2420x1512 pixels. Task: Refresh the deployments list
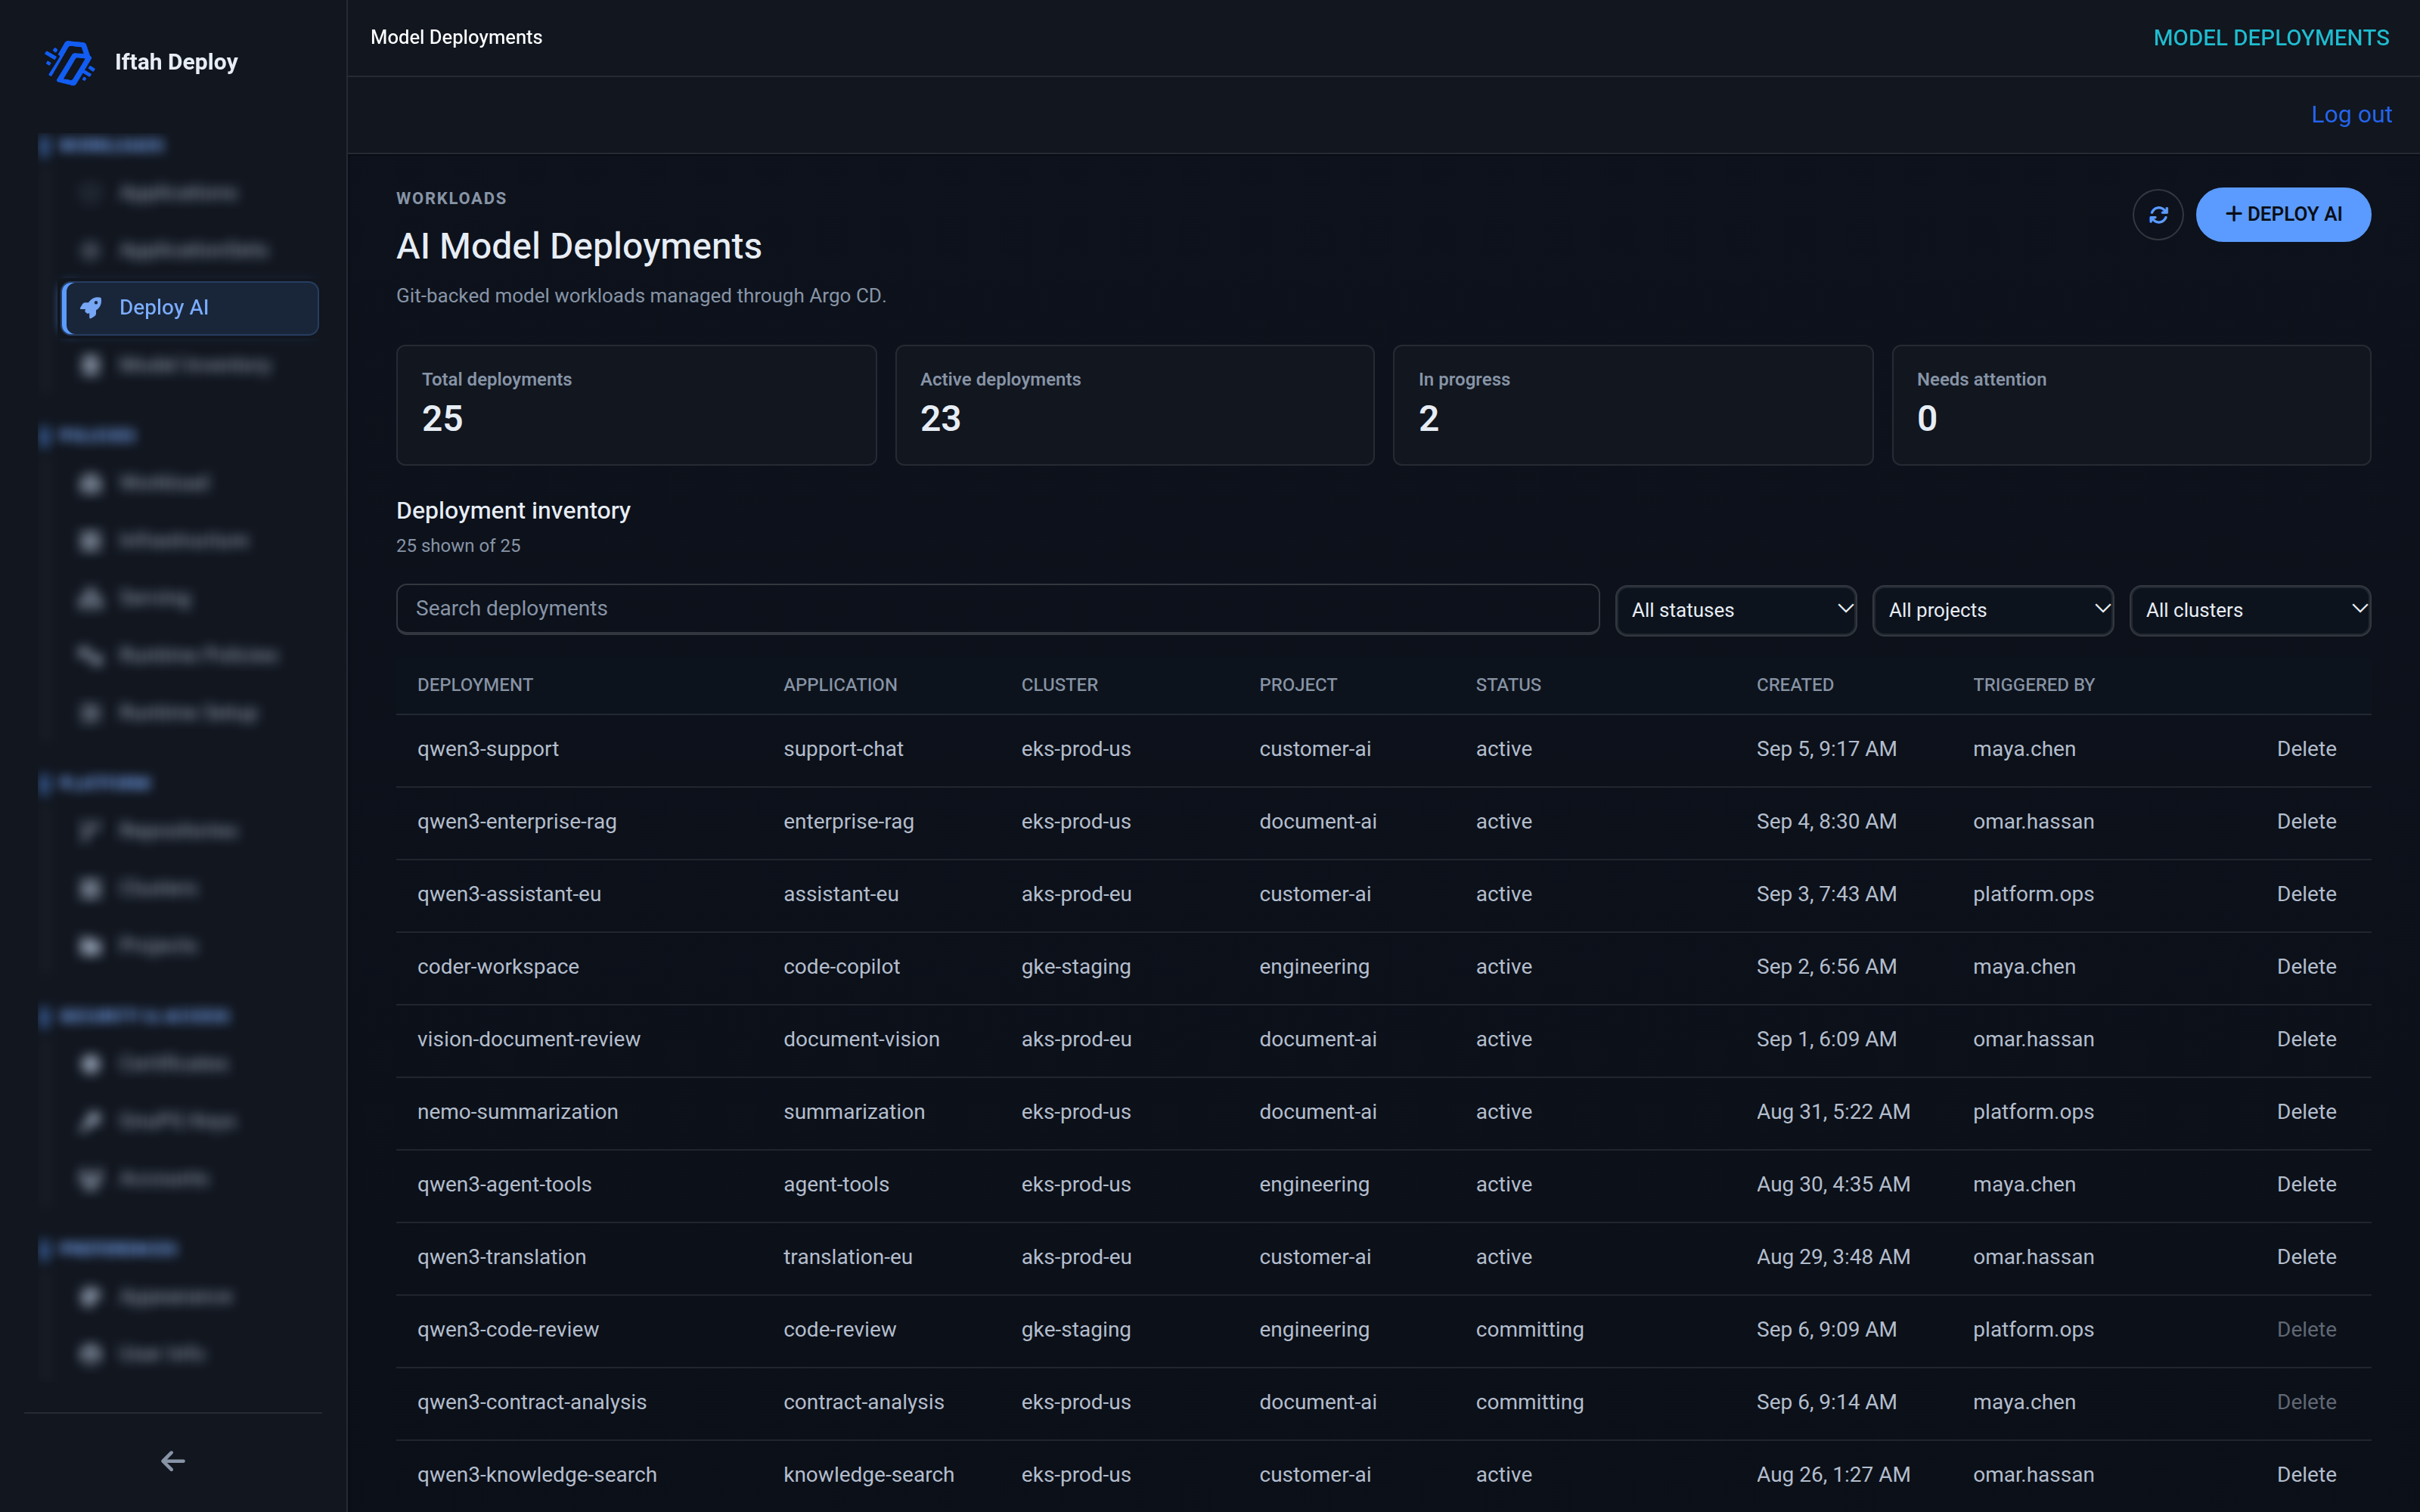tap(2158, 214)
